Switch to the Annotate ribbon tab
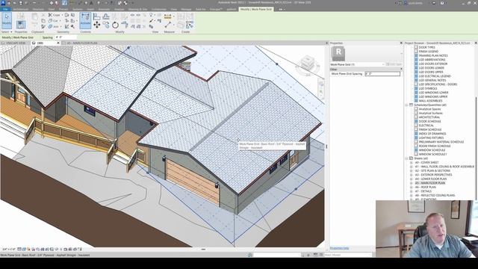The width and height of the screenshot is (478, 269). point(104,9)
